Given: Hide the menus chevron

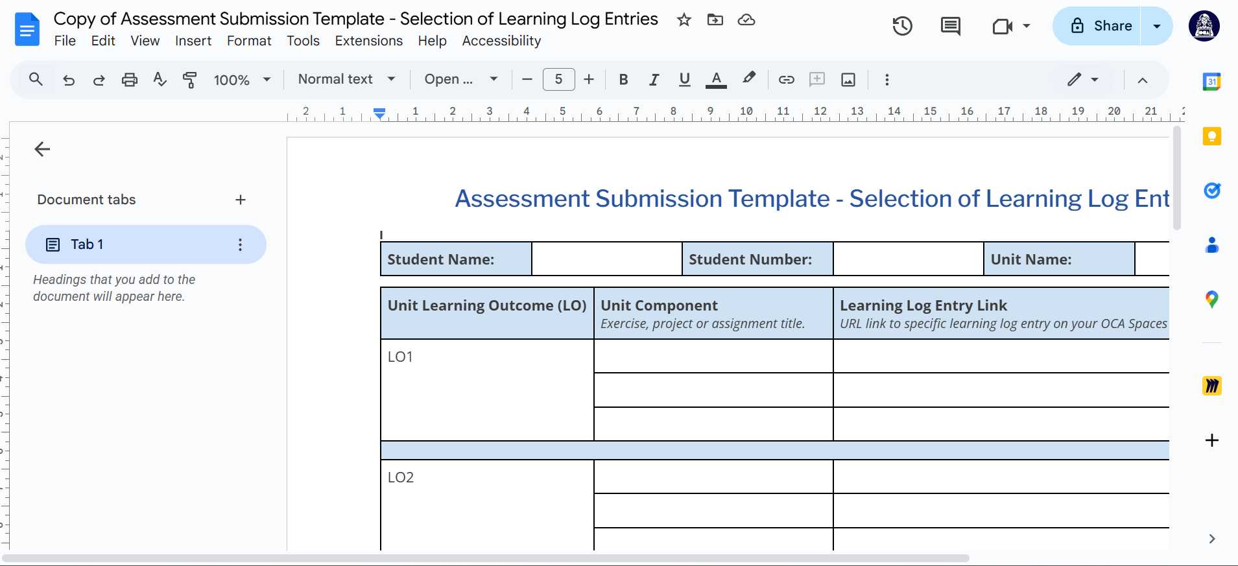Looking at the screenshot, I should tap(1143, 80).
